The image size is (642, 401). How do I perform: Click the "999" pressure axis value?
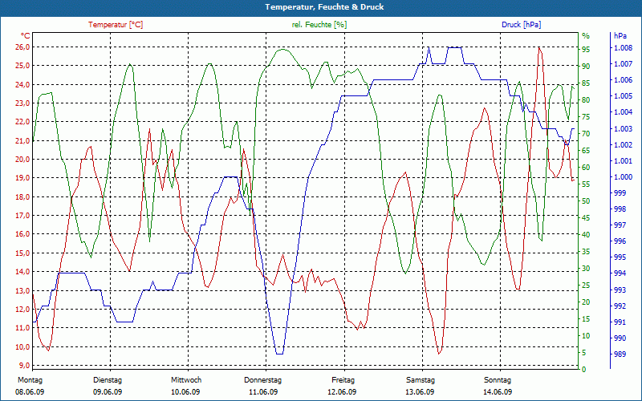click(620, 192)
